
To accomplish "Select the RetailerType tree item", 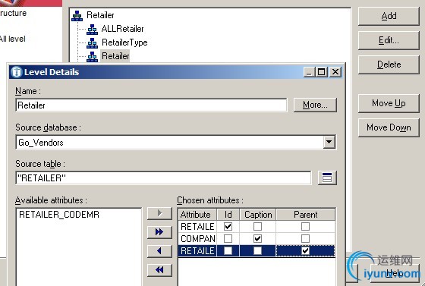I will 124,42.
